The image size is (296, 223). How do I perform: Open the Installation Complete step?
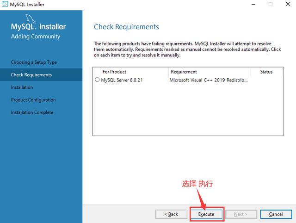point(32,112)
